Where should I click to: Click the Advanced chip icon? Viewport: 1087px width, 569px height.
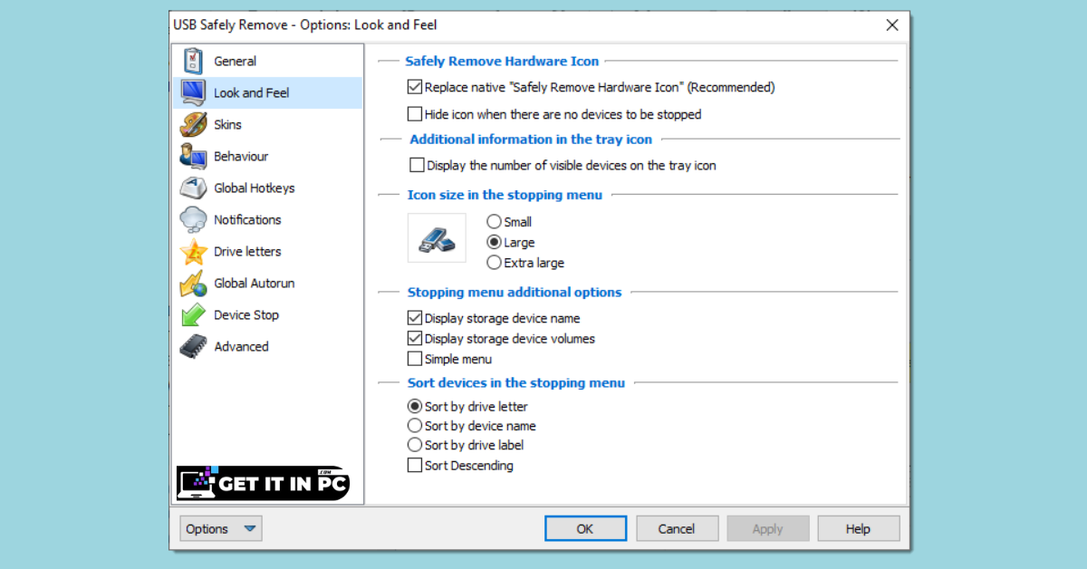point(193,346)
